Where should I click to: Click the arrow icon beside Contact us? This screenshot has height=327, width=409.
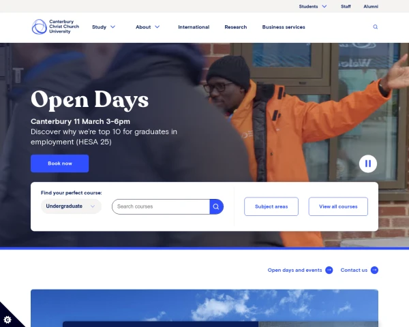tap(374, 270)
